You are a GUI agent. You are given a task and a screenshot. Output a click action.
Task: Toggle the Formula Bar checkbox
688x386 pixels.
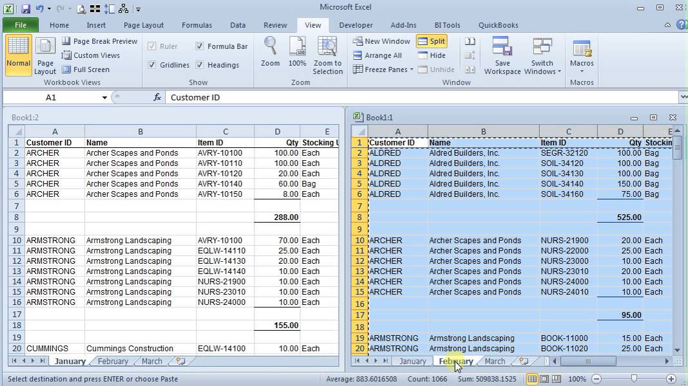[x=200, y=46]
